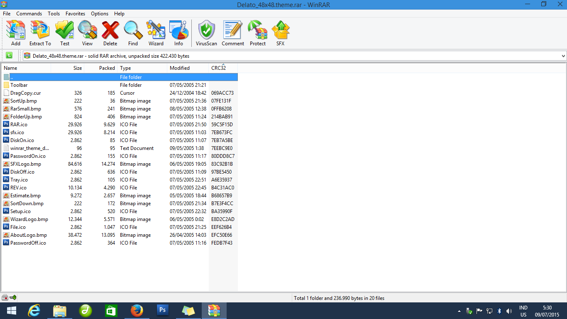The height and width of the screenshot is (319, 567).
Task: Click the Delete toolbar icon
Action: (110, 33)
